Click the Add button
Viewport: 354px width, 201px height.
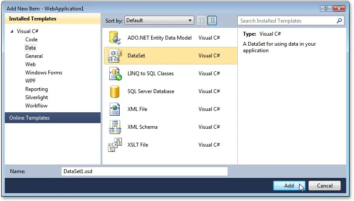coord(289,186)
